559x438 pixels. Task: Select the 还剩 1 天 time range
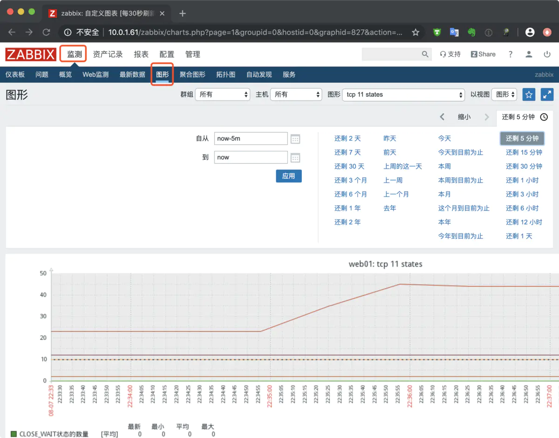(519, 236)
